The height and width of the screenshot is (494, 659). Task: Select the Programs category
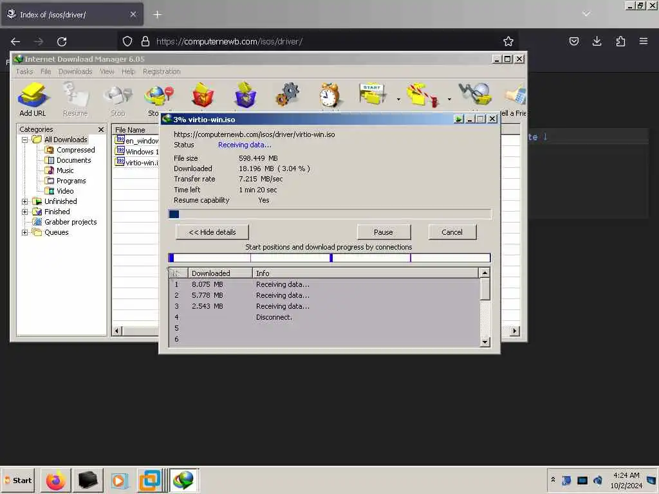[71, 181]
